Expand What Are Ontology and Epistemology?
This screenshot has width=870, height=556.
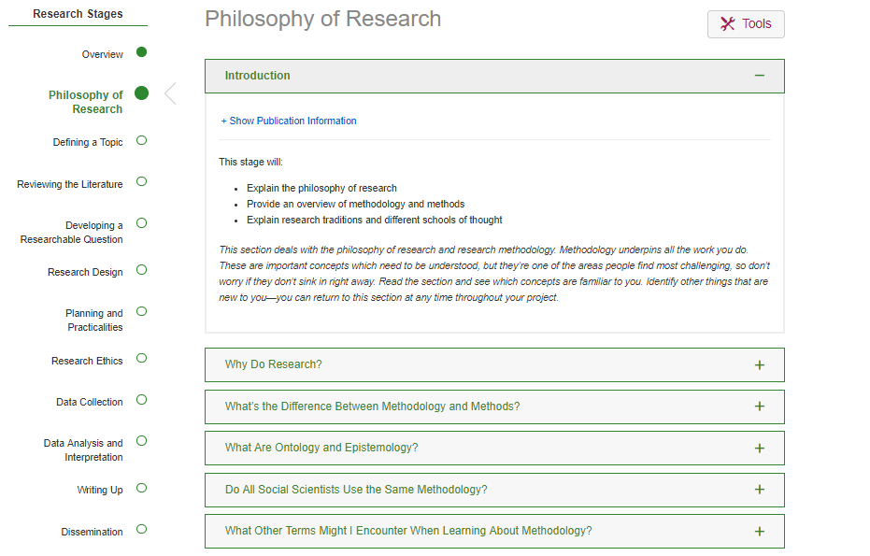(759, 448)
